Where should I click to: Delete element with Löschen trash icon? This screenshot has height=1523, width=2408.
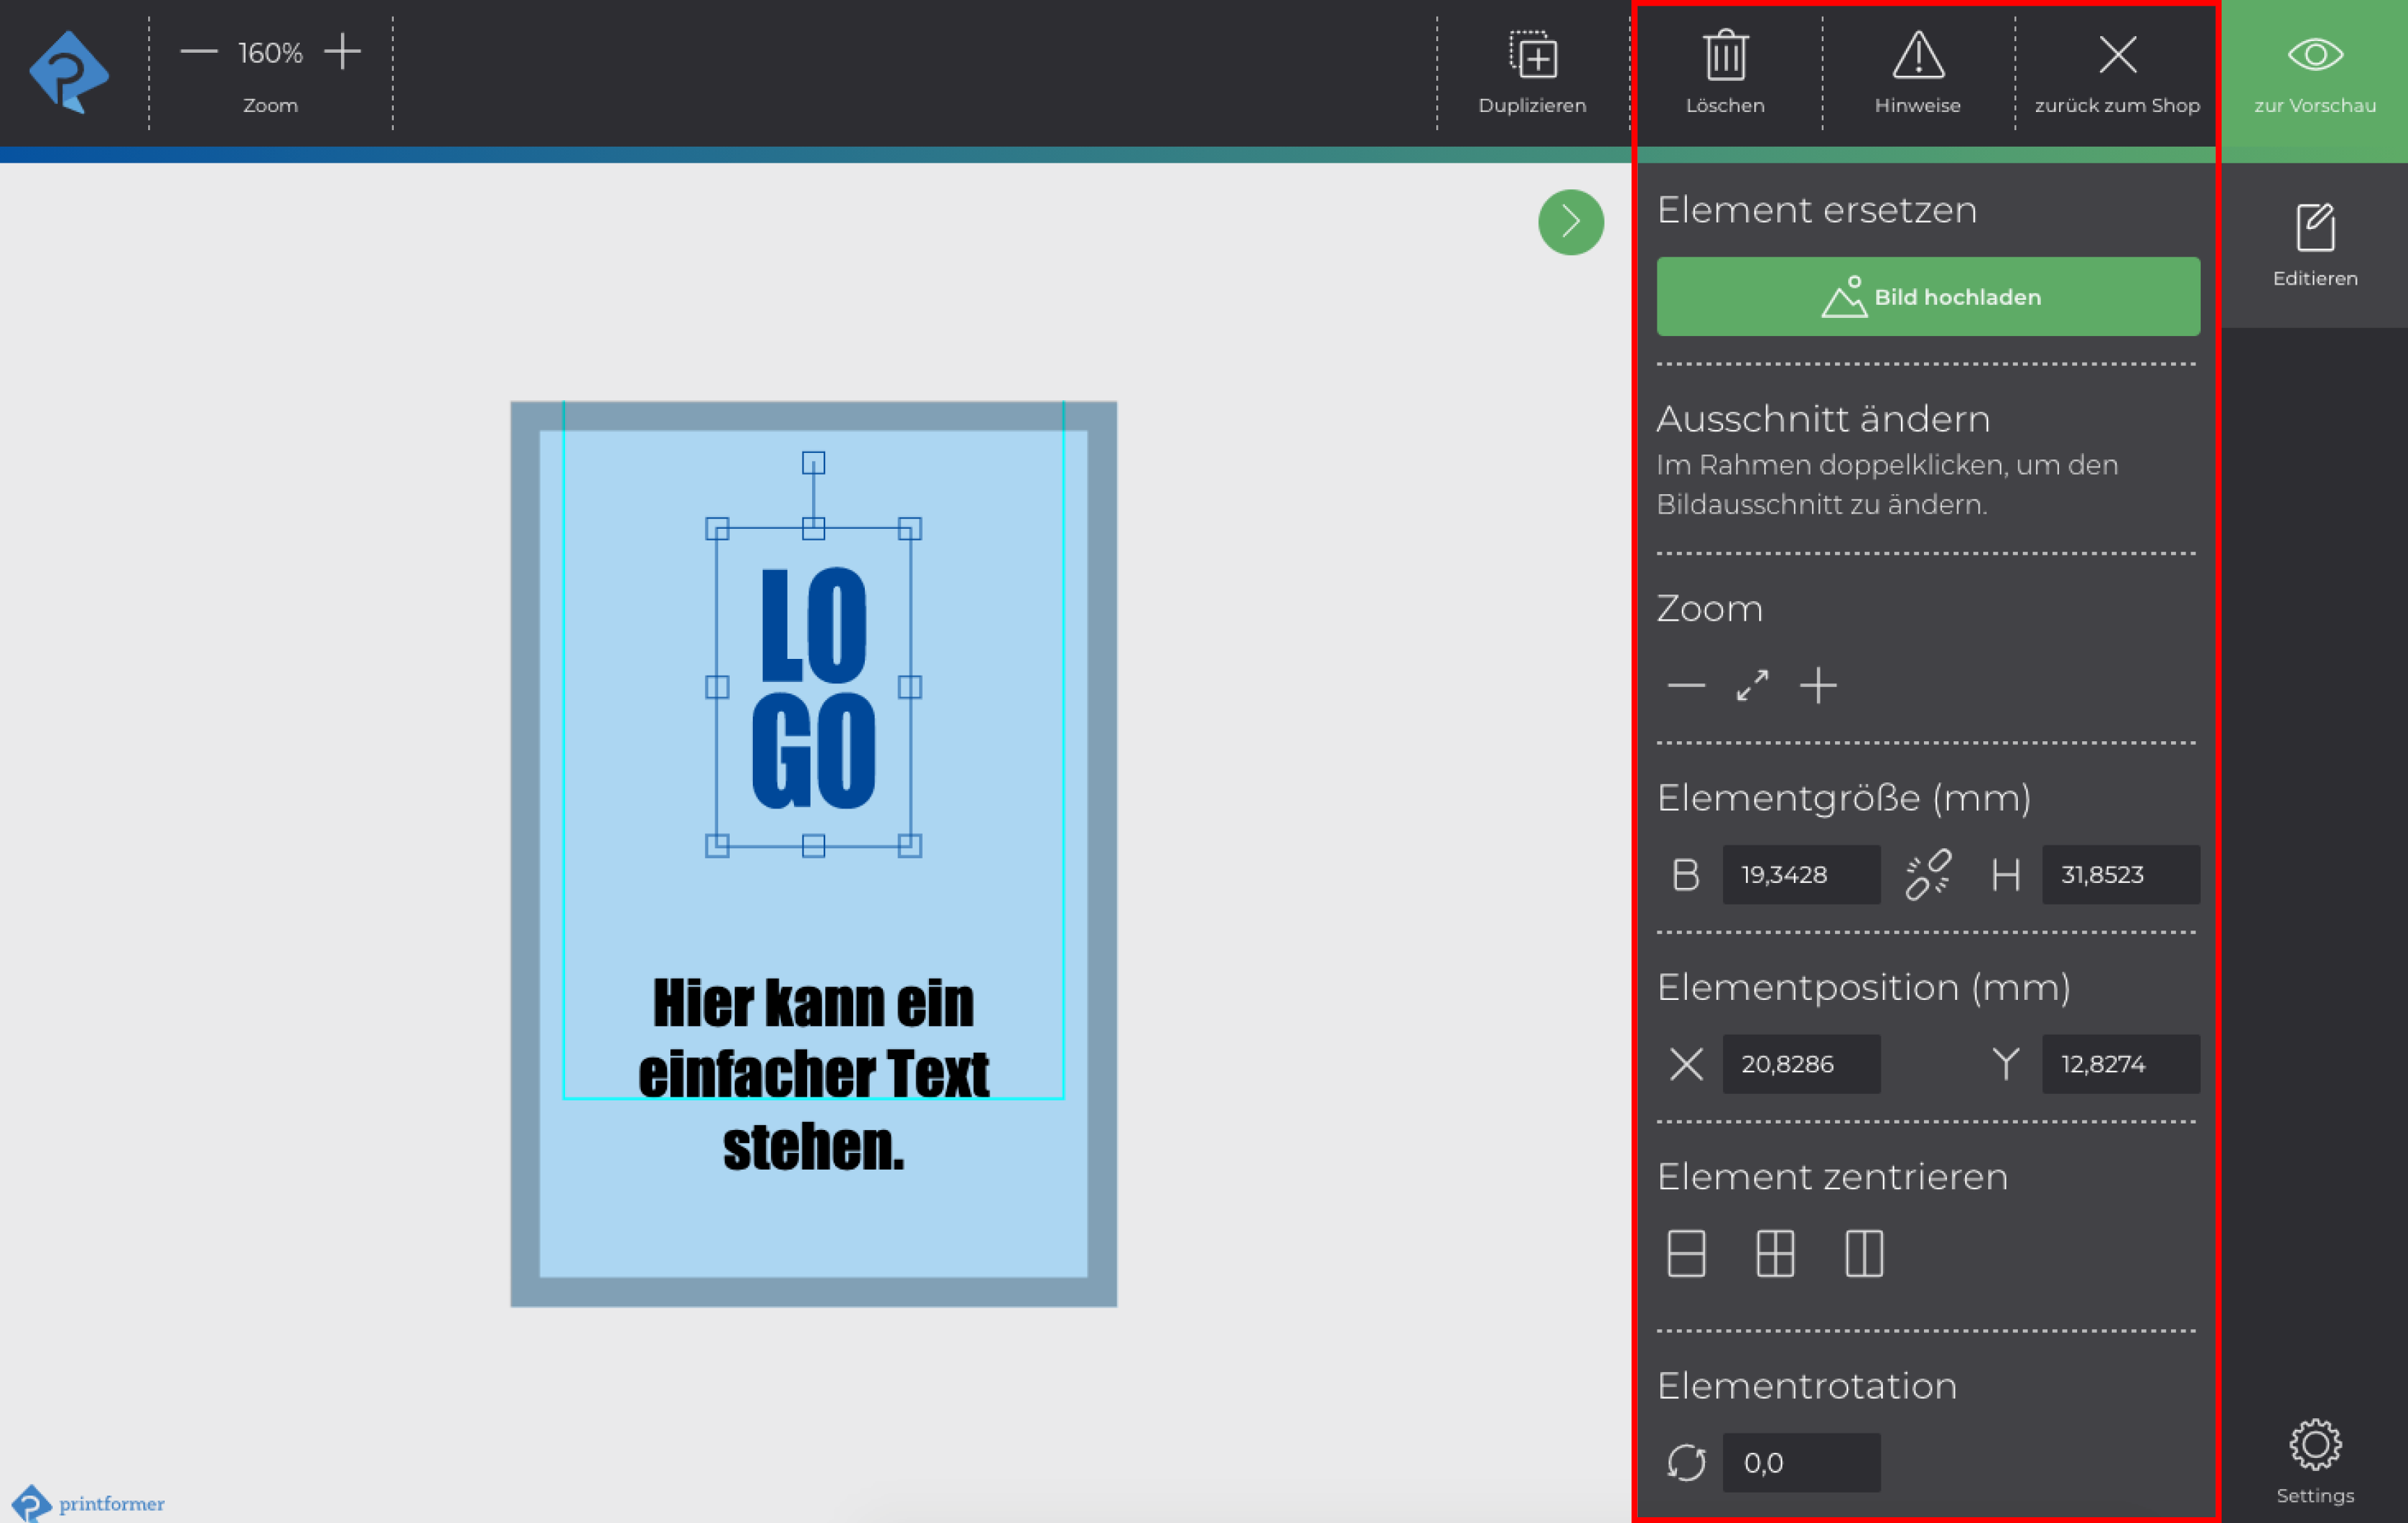1725,56
